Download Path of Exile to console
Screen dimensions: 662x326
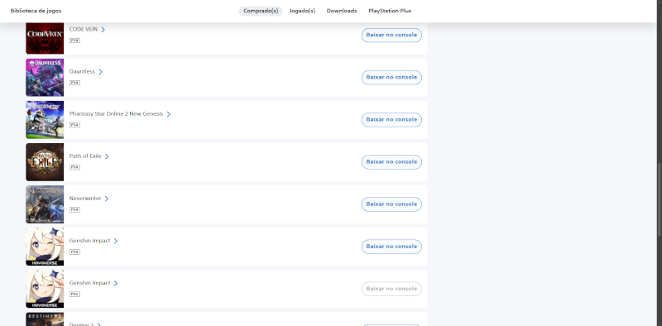391,161
